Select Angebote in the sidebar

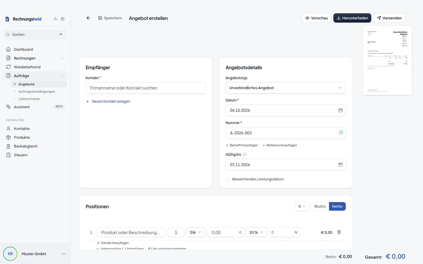[x=39, y=84]
